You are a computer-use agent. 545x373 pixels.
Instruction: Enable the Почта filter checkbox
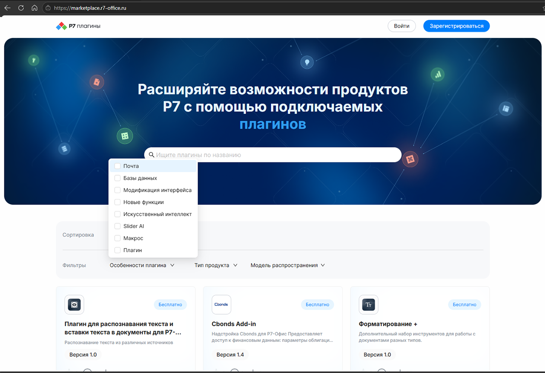pos(118,166)
